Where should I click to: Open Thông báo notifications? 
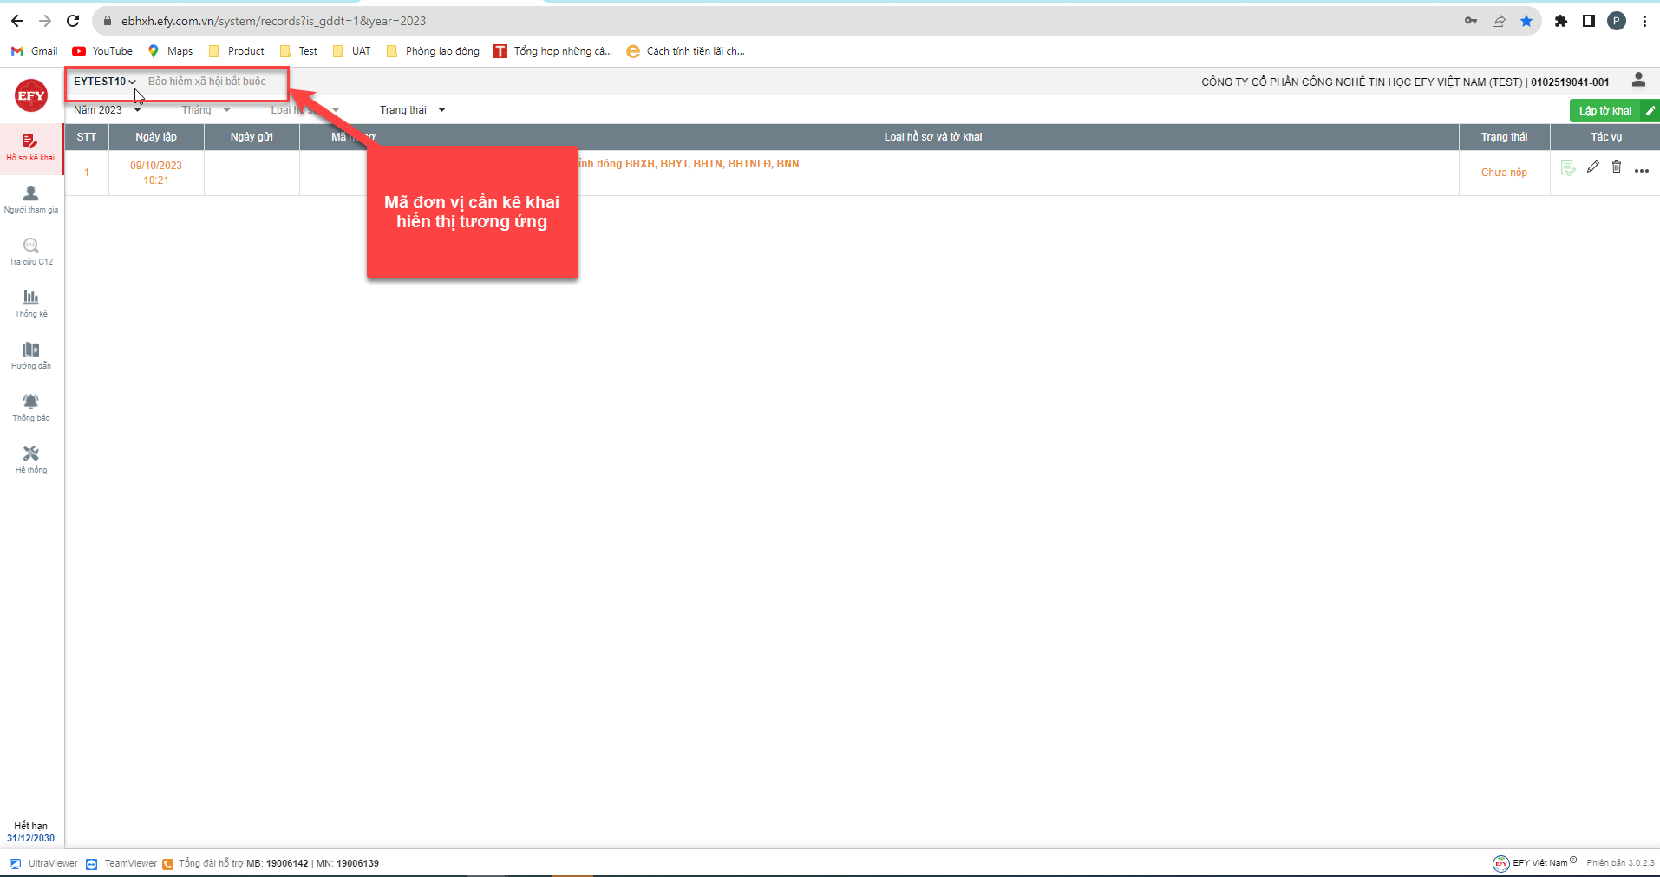[30, 407]
